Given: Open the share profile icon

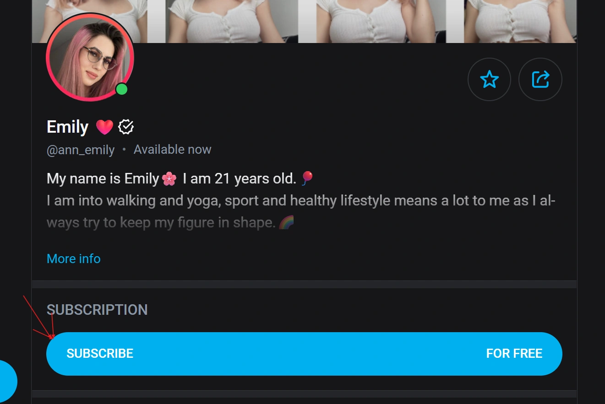Looking at the screenshot, I should (x=540, y=79).
